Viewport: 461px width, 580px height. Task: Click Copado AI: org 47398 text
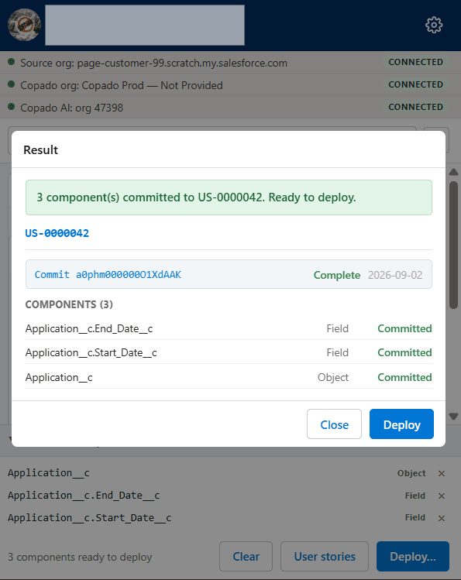(x=71, y=108)
